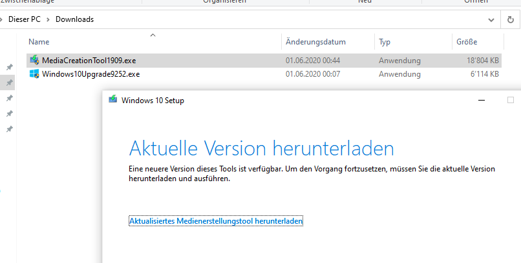Select the MediaCreationTool1909.exe file name
Image resolution: width=521 pixels, height=263 pixels.
(89, 61)
